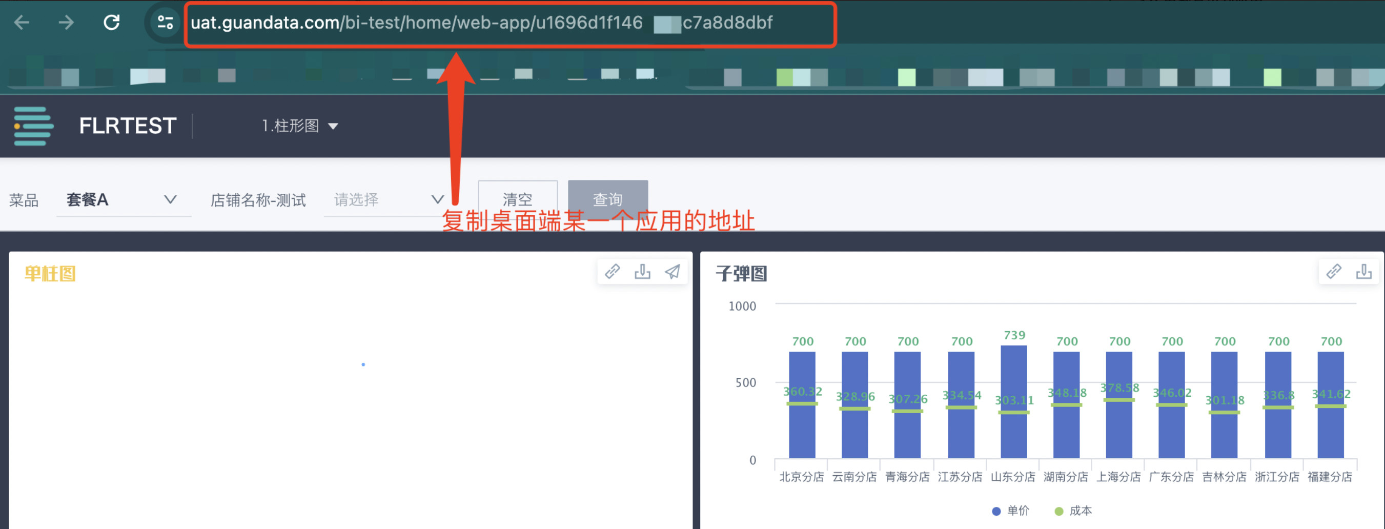The width and height of the screenshot is (1385, 529).
Task: Open site information icon in the address bar
Action: point(165,23)
